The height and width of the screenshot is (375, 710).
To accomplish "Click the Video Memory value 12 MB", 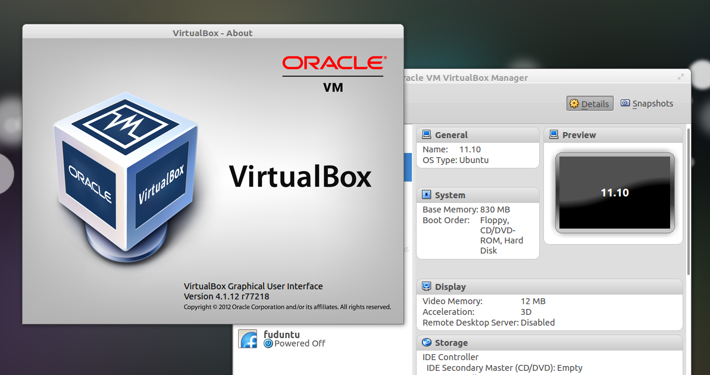I will pyautogui.click(x=533, y=301).
